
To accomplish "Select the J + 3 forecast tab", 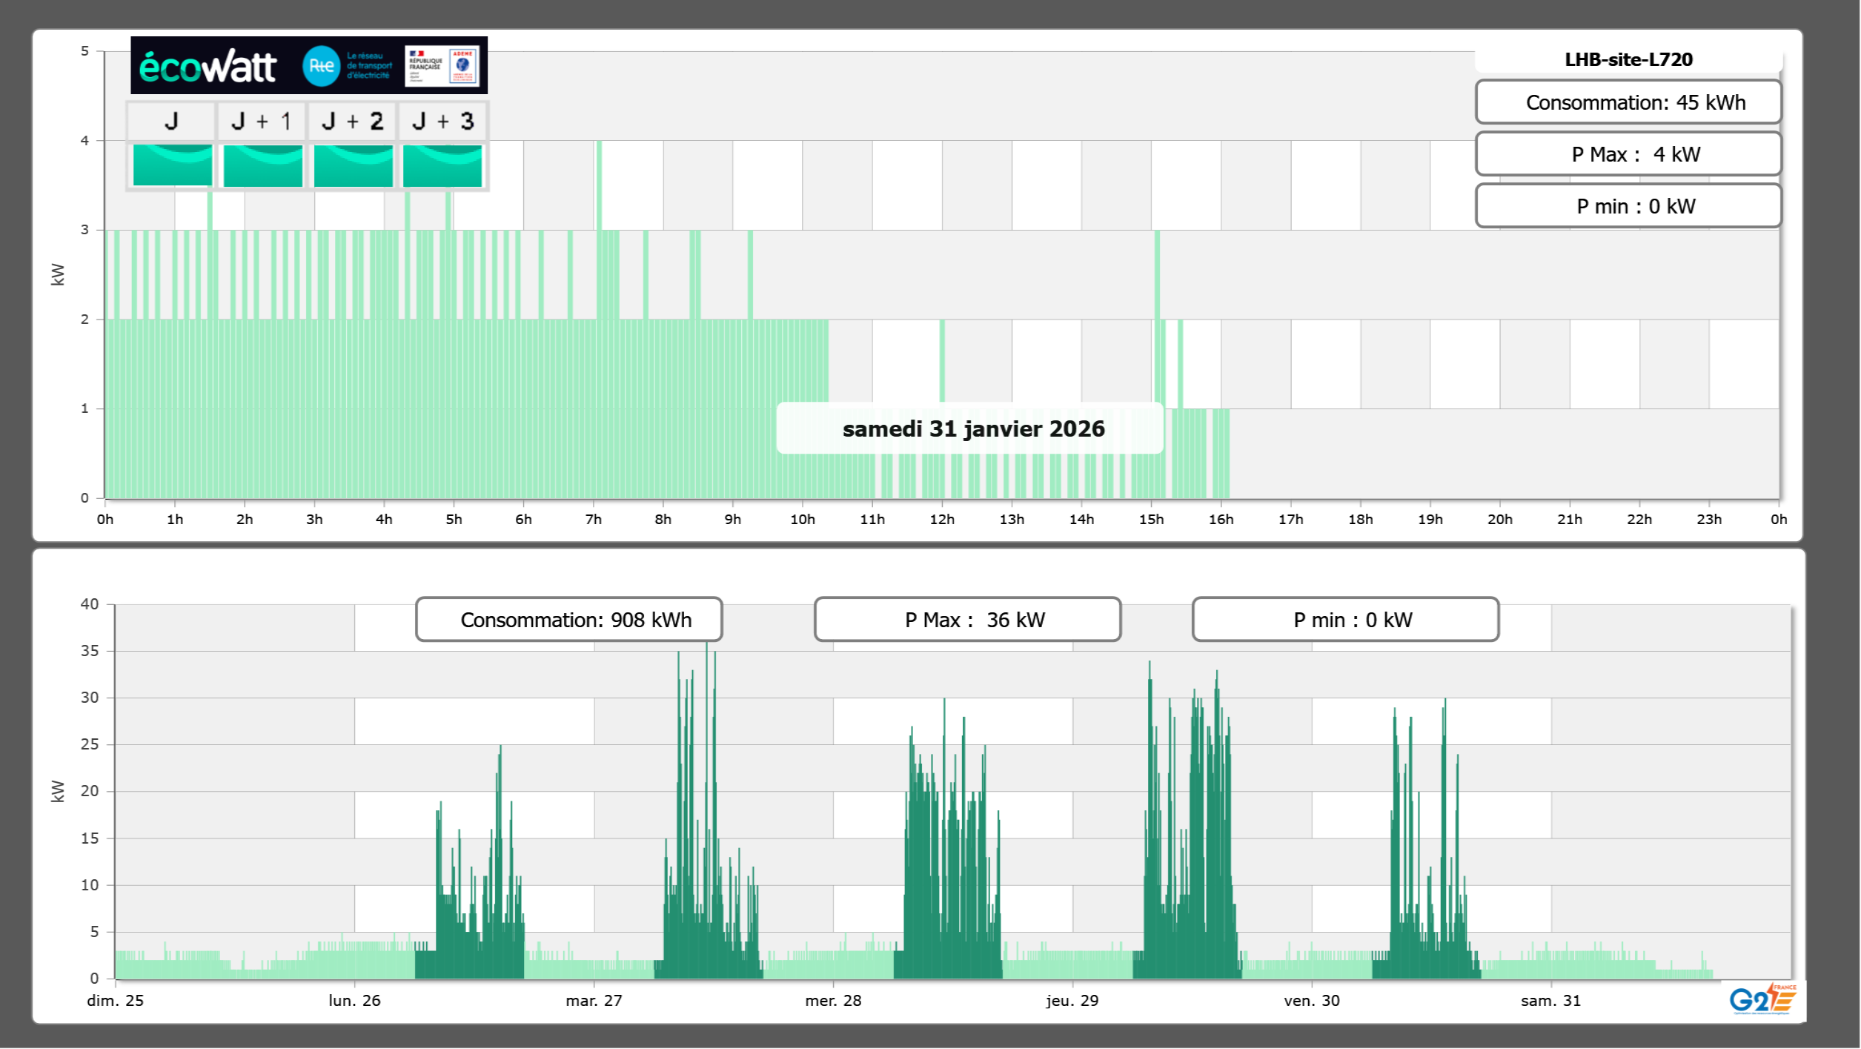I will point(442,121).
